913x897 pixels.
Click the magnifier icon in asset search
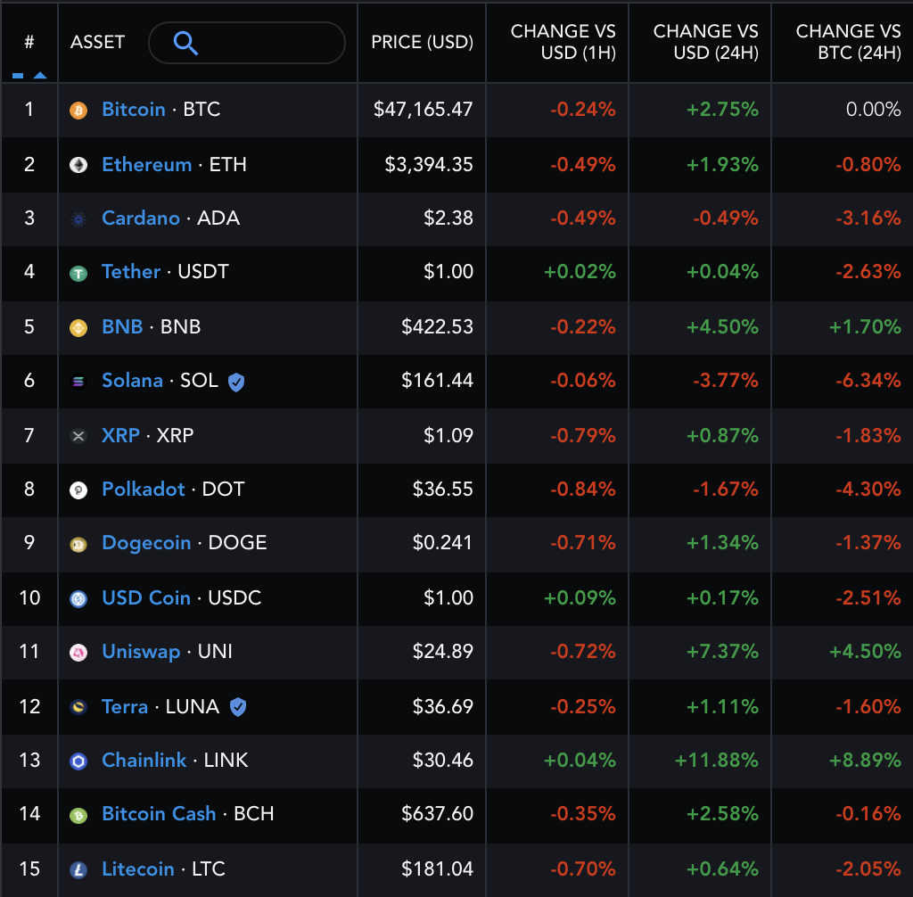pos(185,43)
